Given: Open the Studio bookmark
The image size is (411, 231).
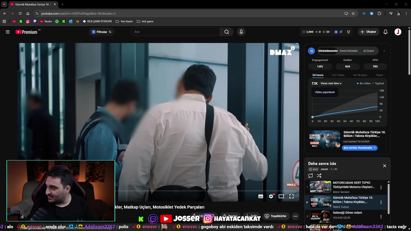Looking at the screenshot, I should [46, 21].
